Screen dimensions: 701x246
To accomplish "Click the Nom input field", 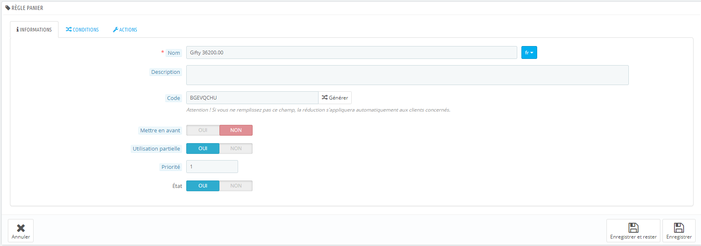I will tap(351, 53).
